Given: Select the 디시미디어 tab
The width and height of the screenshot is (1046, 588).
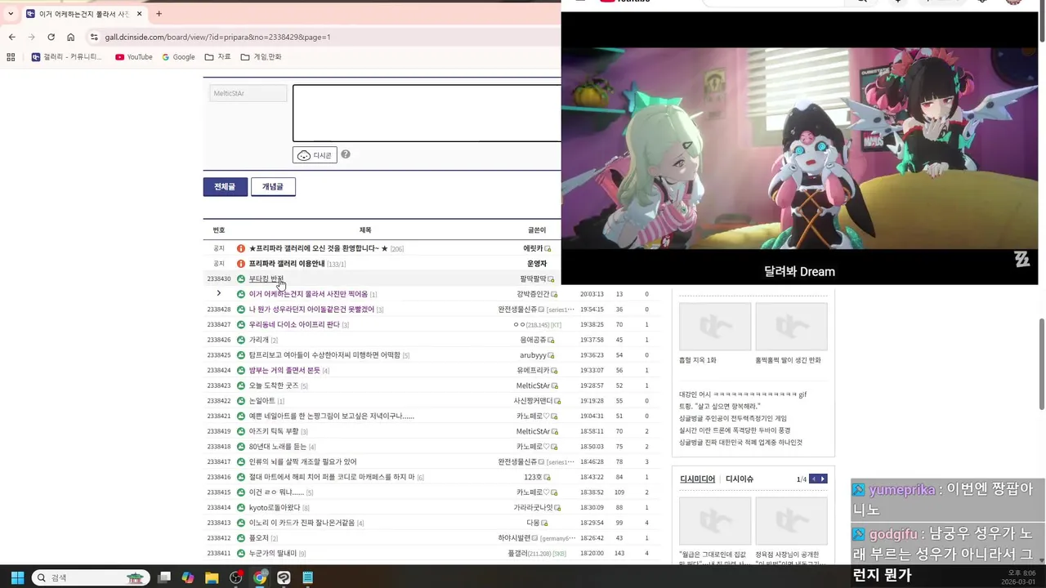Looking at the screenshot, I should coord(697,479).
